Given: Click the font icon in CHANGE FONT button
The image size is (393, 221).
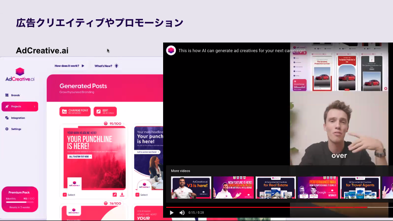Looking at the screenshot, I should (x=65, y=111).
